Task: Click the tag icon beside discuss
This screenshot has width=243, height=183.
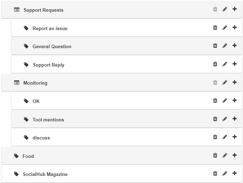Action: [x=26, y=137]
